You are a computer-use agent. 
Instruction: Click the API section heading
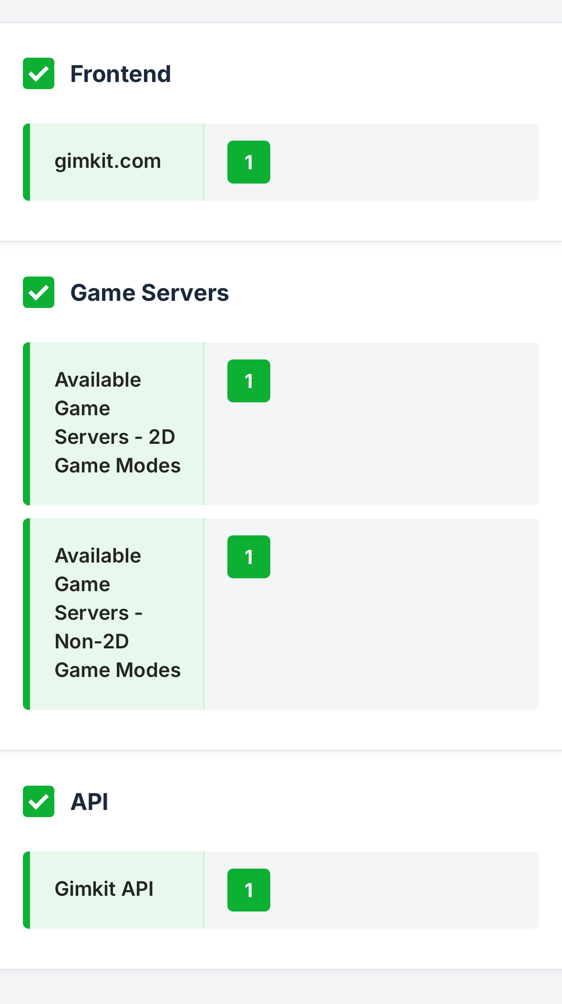click(x=90, y=802)
